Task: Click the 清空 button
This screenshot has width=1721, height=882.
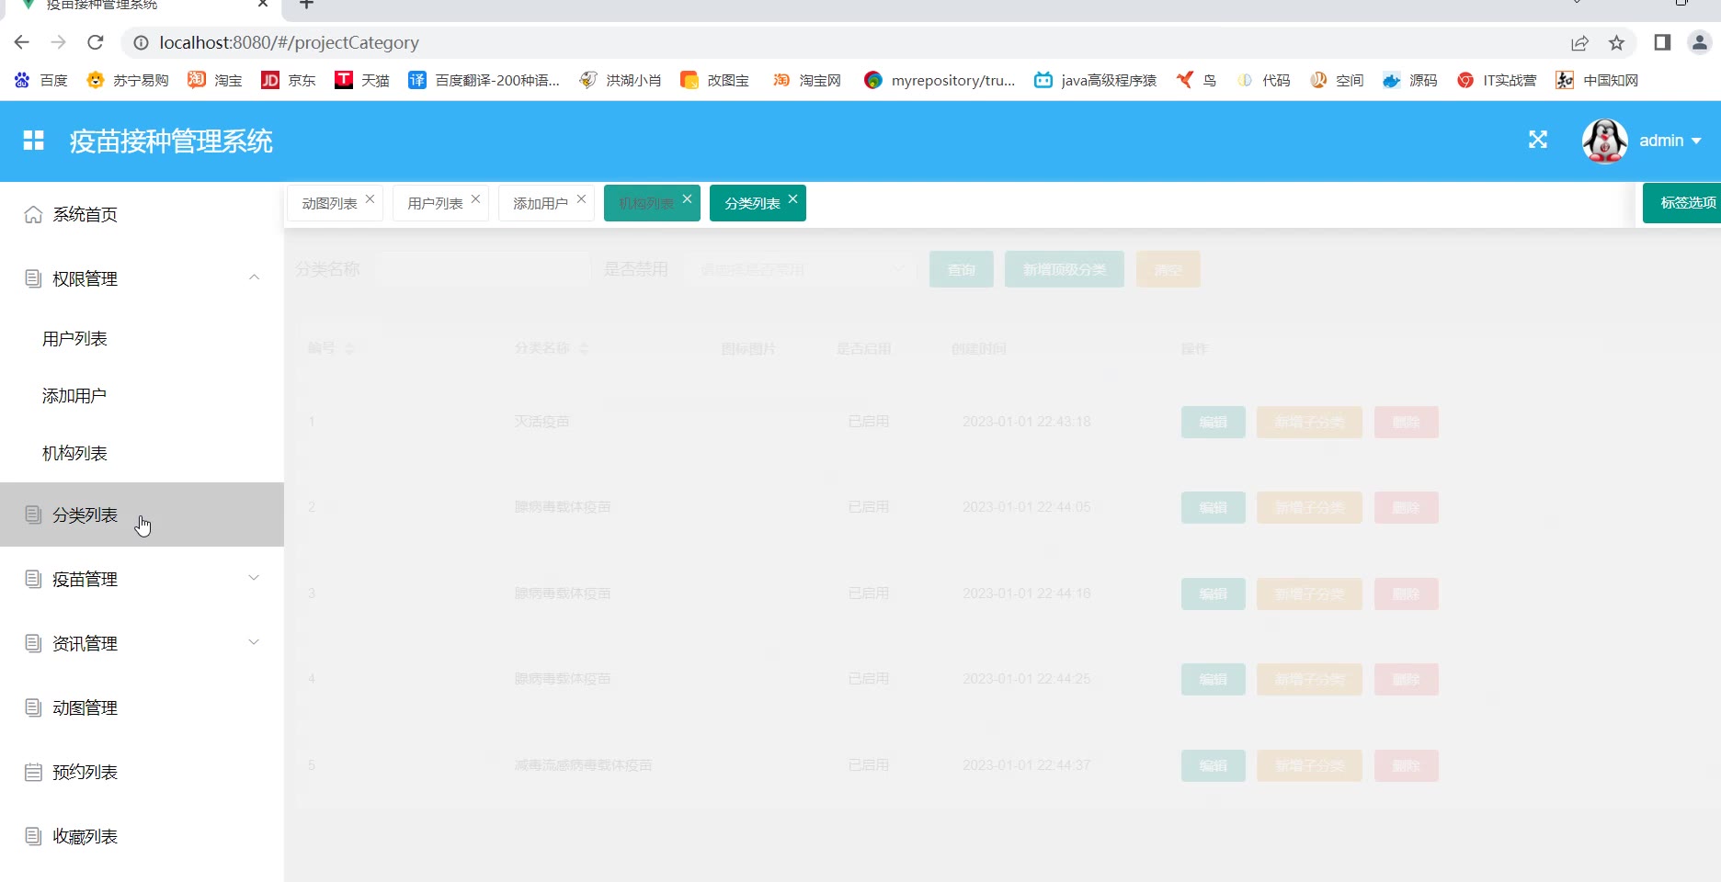Action: 1168,269
